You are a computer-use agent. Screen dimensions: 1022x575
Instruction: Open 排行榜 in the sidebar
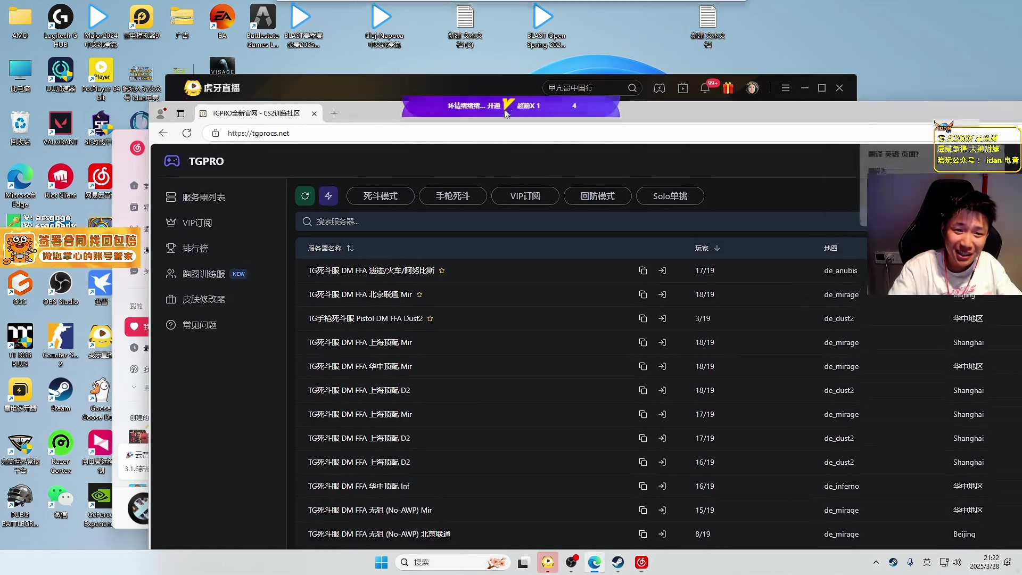(x=195, y=248)
